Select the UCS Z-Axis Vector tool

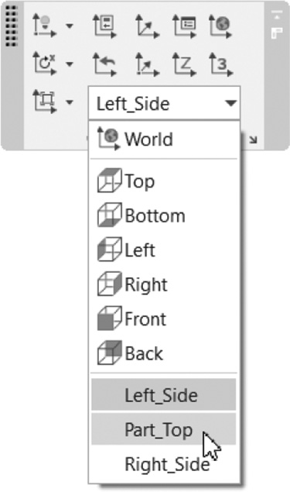(185, 64)
